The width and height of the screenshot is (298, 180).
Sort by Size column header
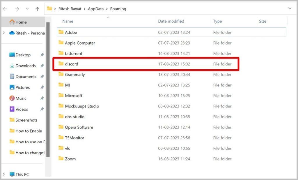[262, 21]
